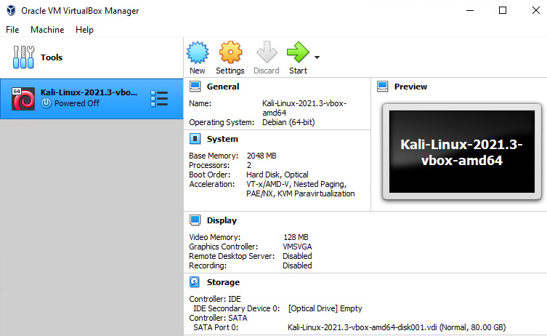Select the Tools label in sidebar
Image resolution: width=547 pixels, height=336 pixels.
coord(52,57)
